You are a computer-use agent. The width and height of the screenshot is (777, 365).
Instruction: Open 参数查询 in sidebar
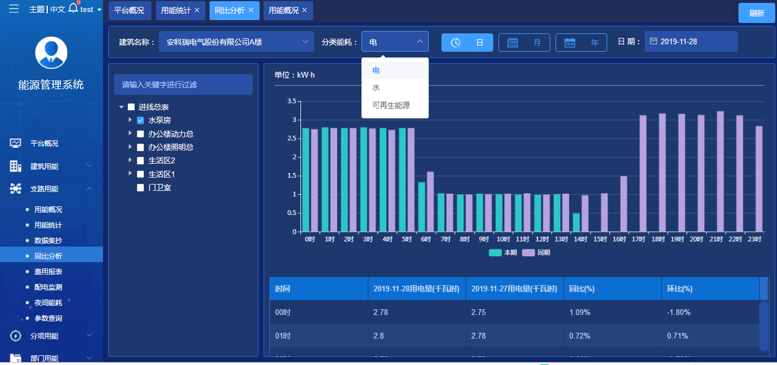[48, 318]
